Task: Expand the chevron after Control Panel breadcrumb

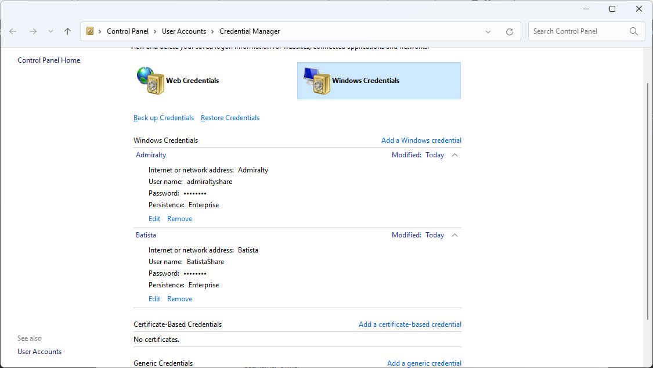Action: [x=155, y=31]
